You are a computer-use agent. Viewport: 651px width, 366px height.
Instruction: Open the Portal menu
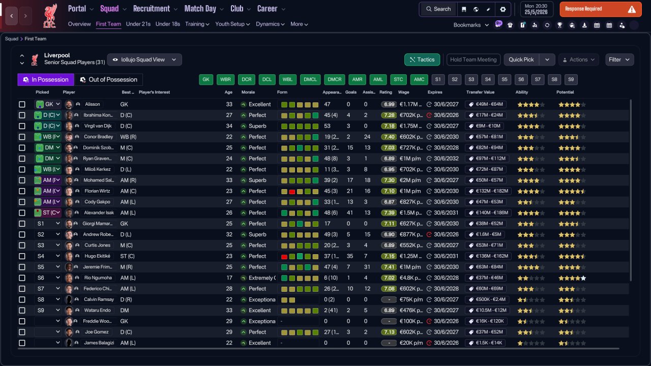point(81,9)
